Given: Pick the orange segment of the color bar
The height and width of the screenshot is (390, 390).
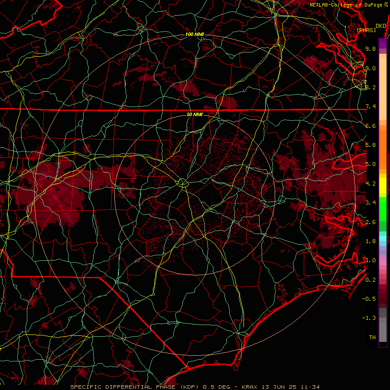Looking at the screenshot, I should [383, 149].
